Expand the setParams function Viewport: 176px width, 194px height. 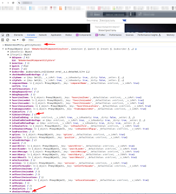[11, 183]
